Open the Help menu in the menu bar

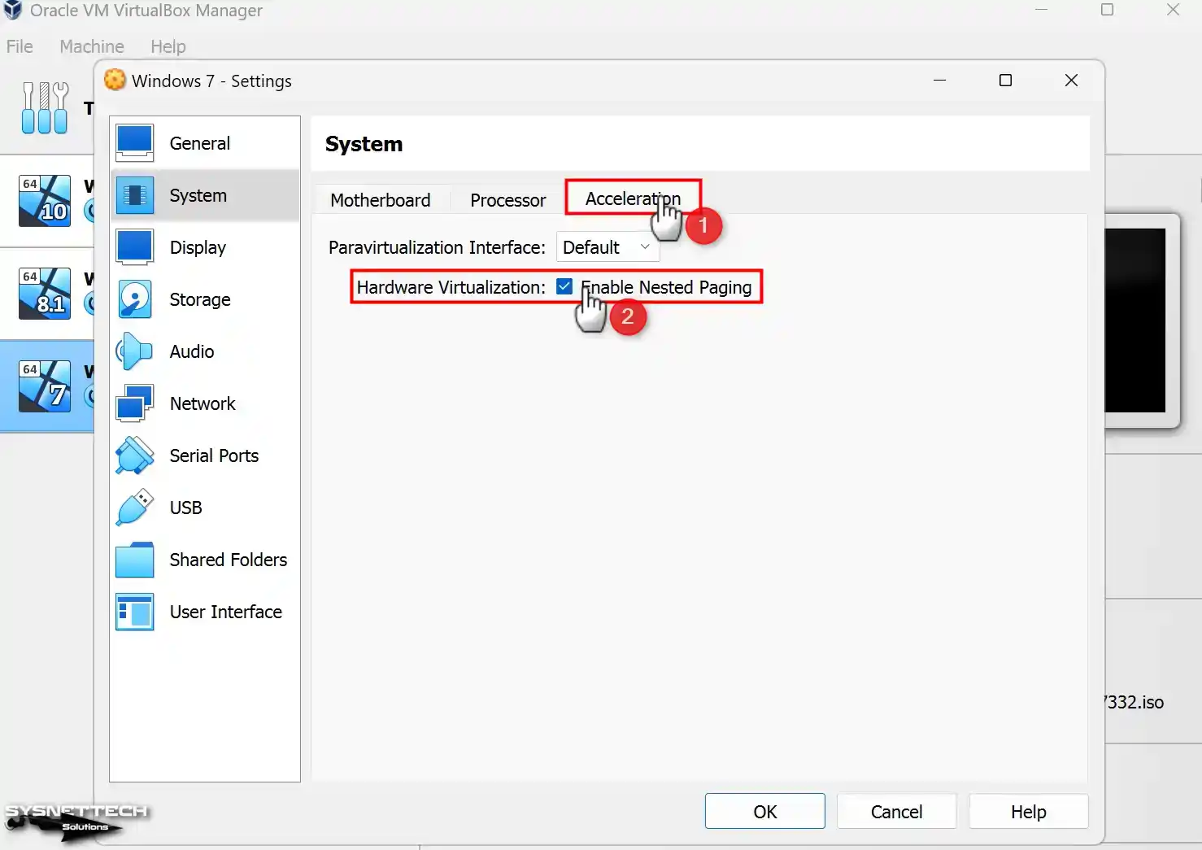point(168,46)
